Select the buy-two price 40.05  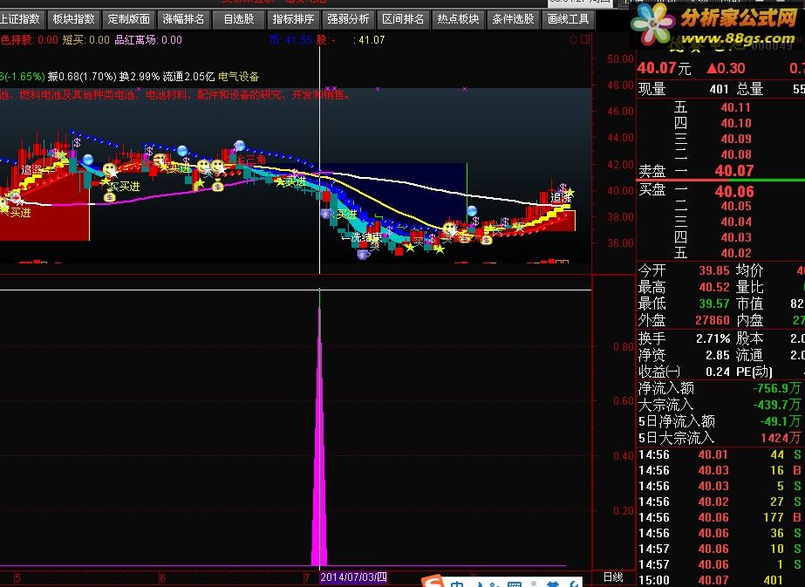[736, 206]
